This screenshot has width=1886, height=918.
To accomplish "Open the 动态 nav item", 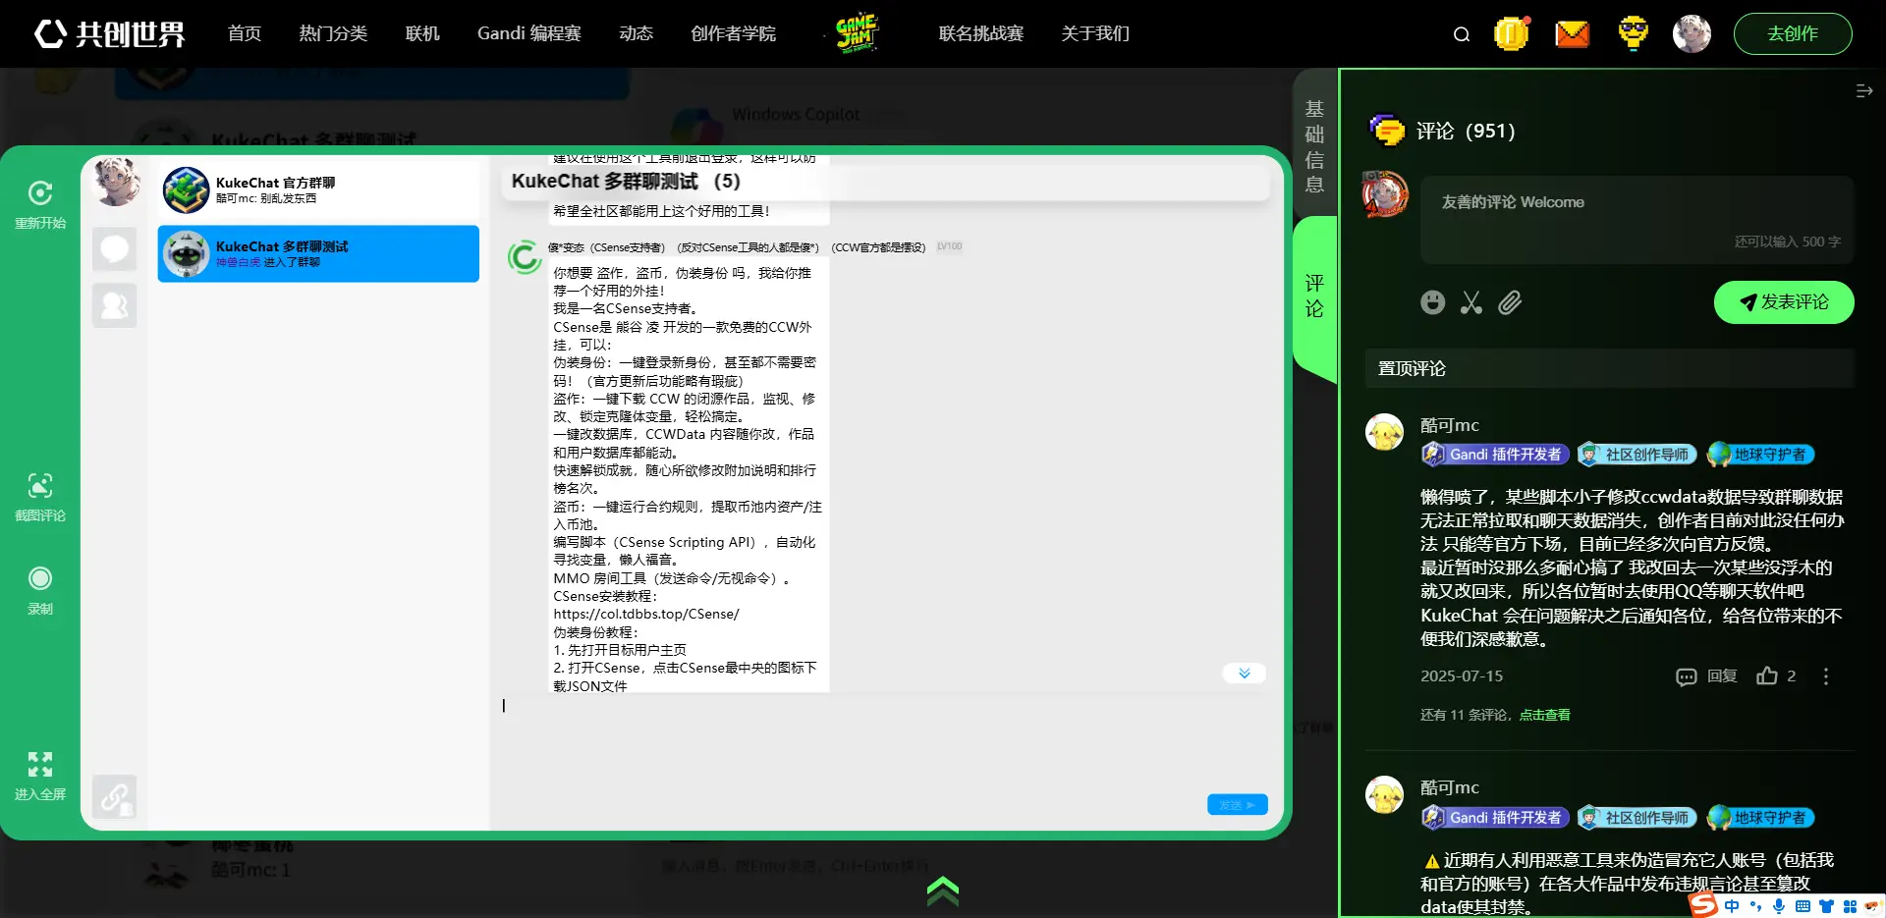I will [x=636, y=33].
